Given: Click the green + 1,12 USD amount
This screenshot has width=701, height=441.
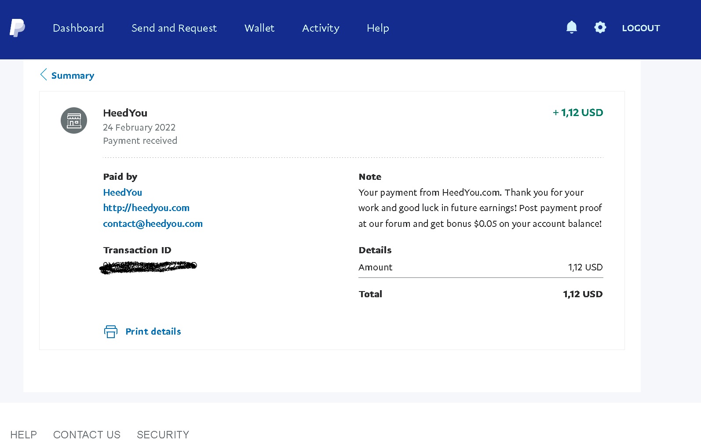Looking at the screenshot, I should click(x=578, y=113).
